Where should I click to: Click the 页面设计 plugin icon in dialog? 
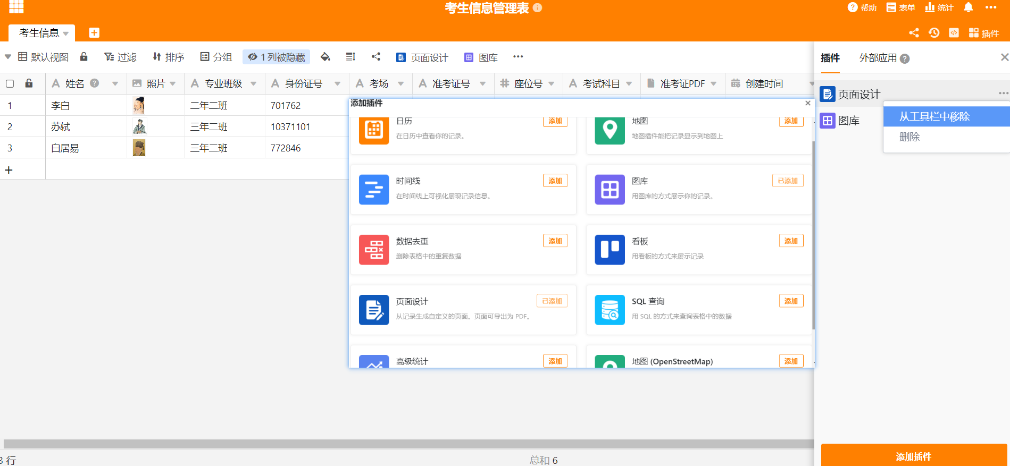pyautogui.click(x=374, y=310)
